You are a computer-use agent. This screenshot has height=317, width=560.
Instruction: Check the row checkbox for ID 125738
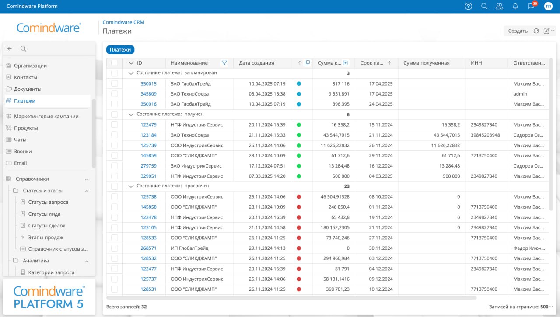(115, 196)
